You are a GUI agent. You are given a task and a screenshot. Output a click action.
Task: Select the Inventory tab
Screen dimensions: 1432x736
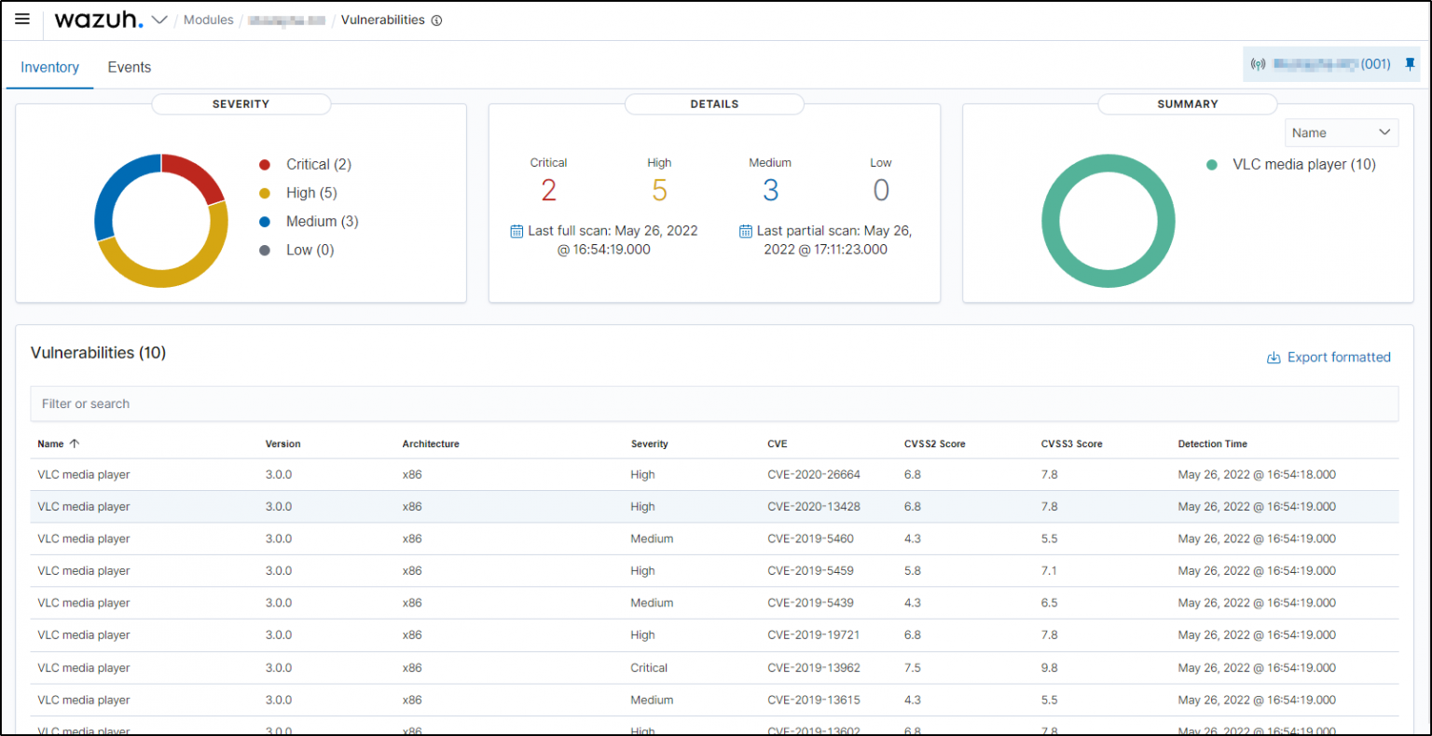(49, 66)
